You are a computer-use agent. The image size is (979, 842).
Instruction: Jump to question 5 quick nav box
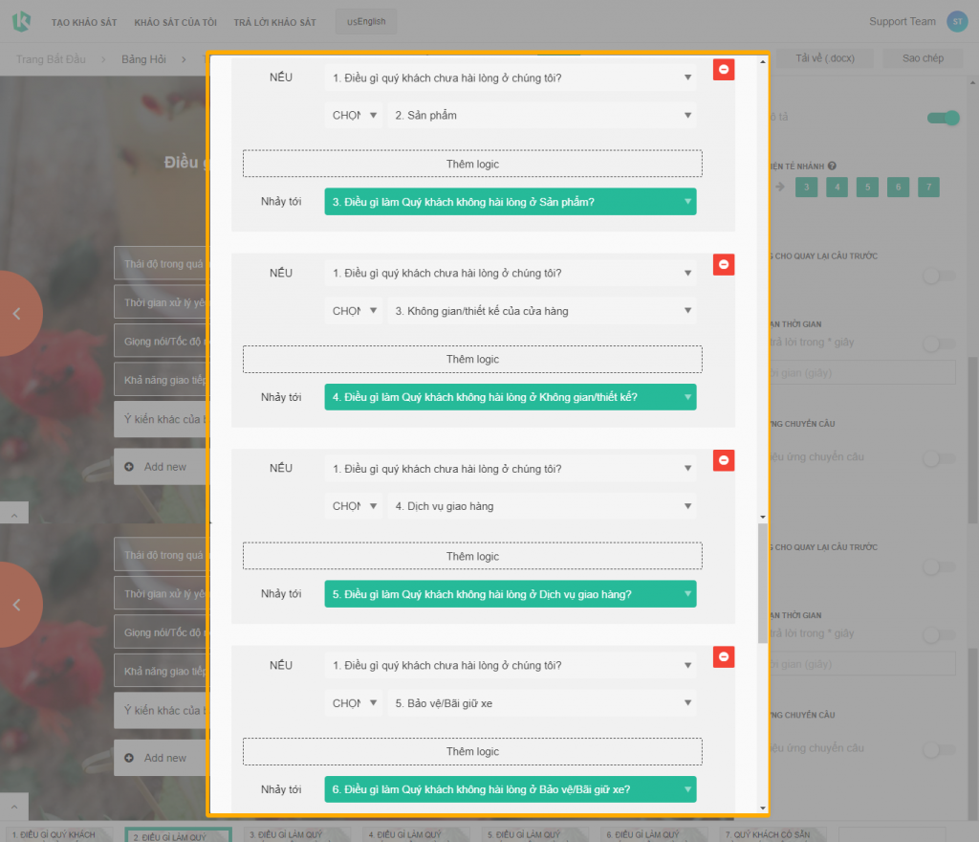(x=867, y=187)
